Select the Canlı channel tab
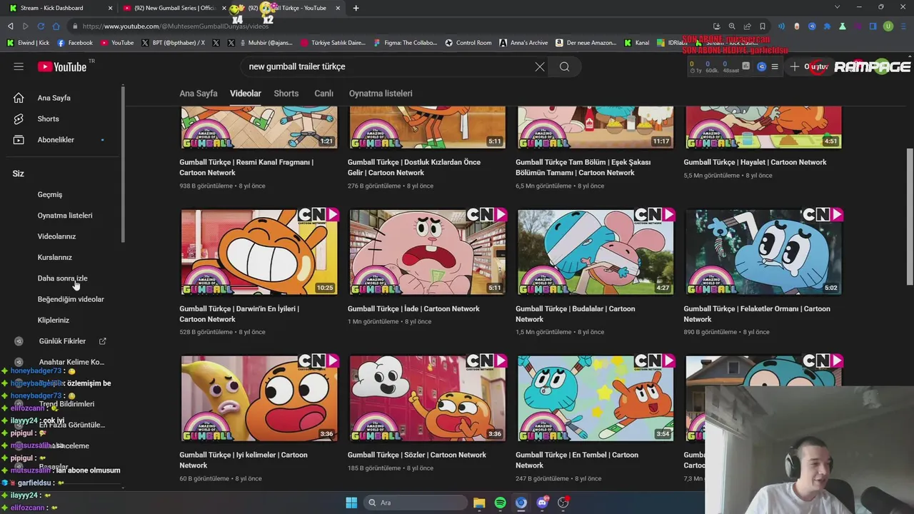 [x=324, y=94]
